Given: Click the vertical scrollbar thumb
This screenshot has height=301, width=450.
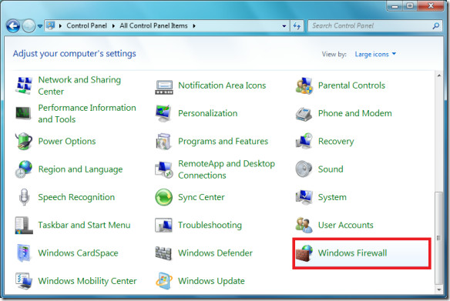Looking at the screenshot, I should coord(438,238).
